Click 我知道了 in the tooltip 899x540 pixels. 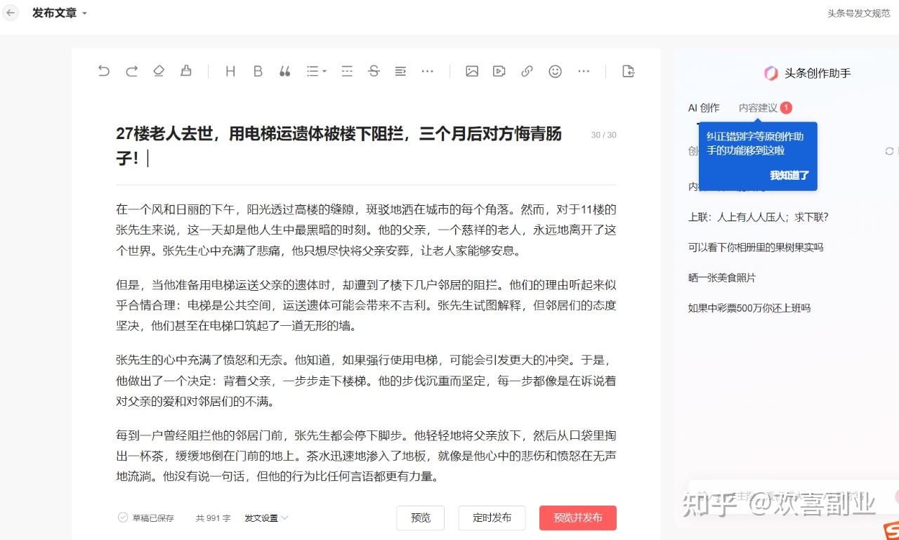pyautogui.click(x=789, y=176)
